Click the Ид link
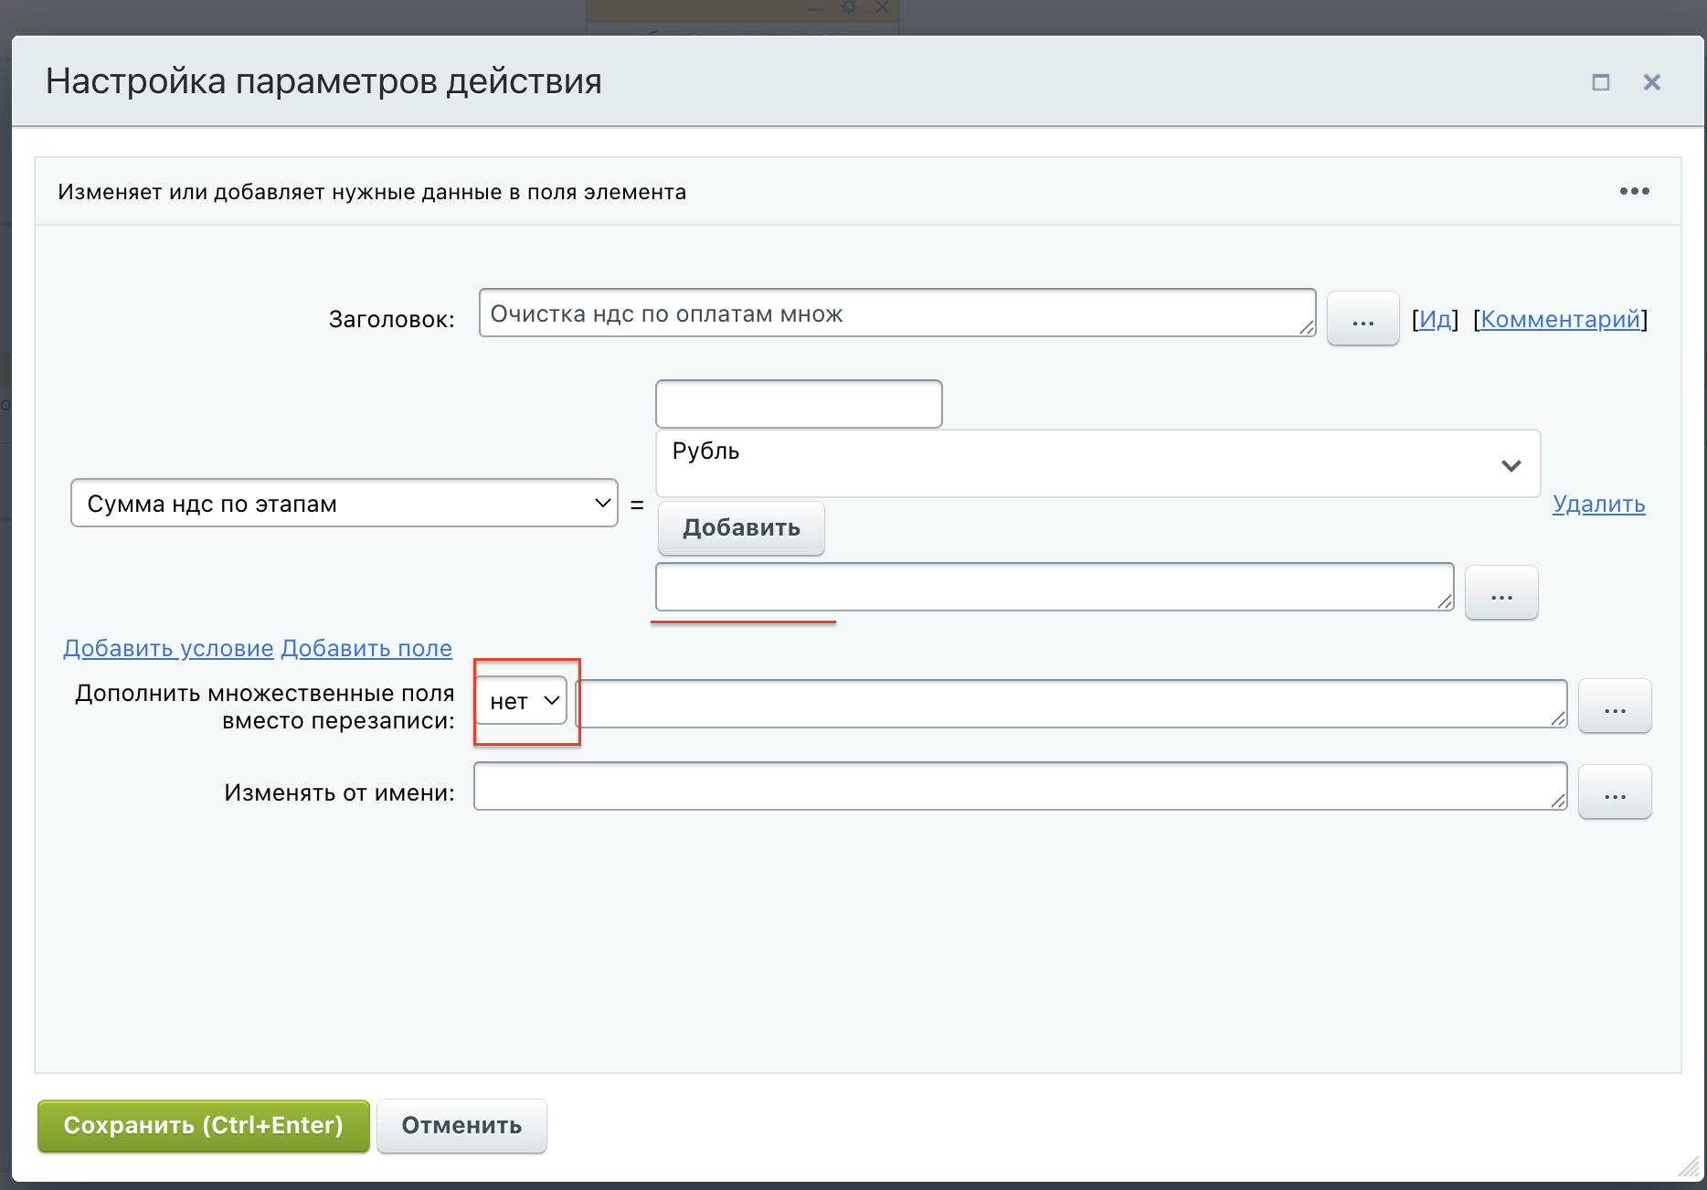 click(1435, 319)
